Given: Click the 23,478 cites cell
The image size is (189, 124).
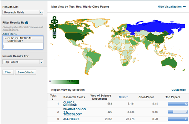Looking at the screenshot, I should (x=130, y=119).
